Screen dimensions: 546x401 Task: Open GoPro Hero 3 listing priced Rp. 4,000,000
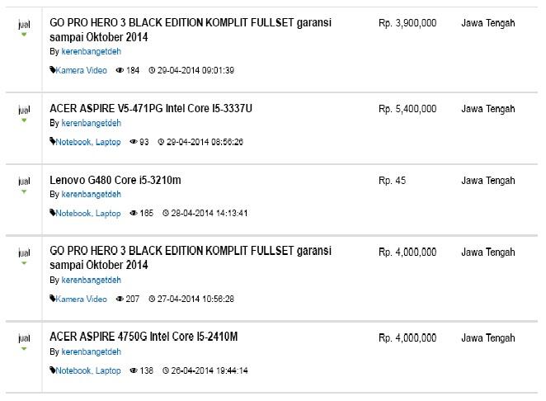pos(191,257)
